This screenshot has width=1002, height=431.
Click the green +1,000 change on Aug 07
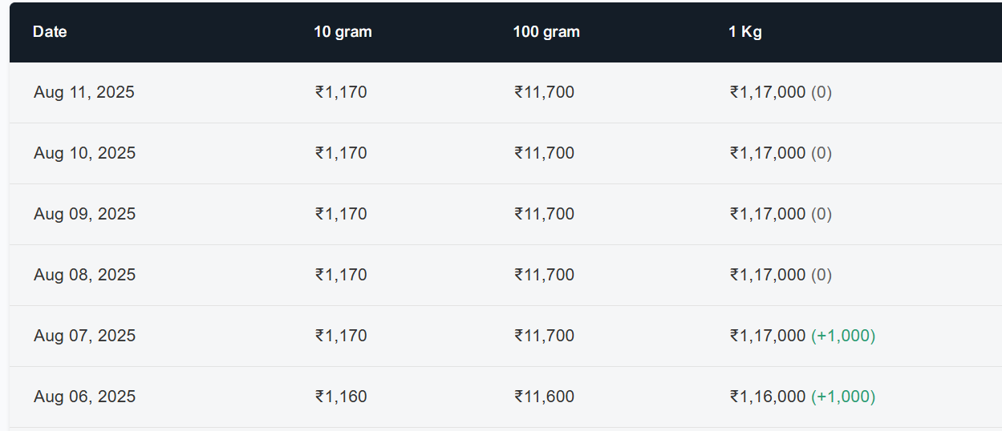843,336
